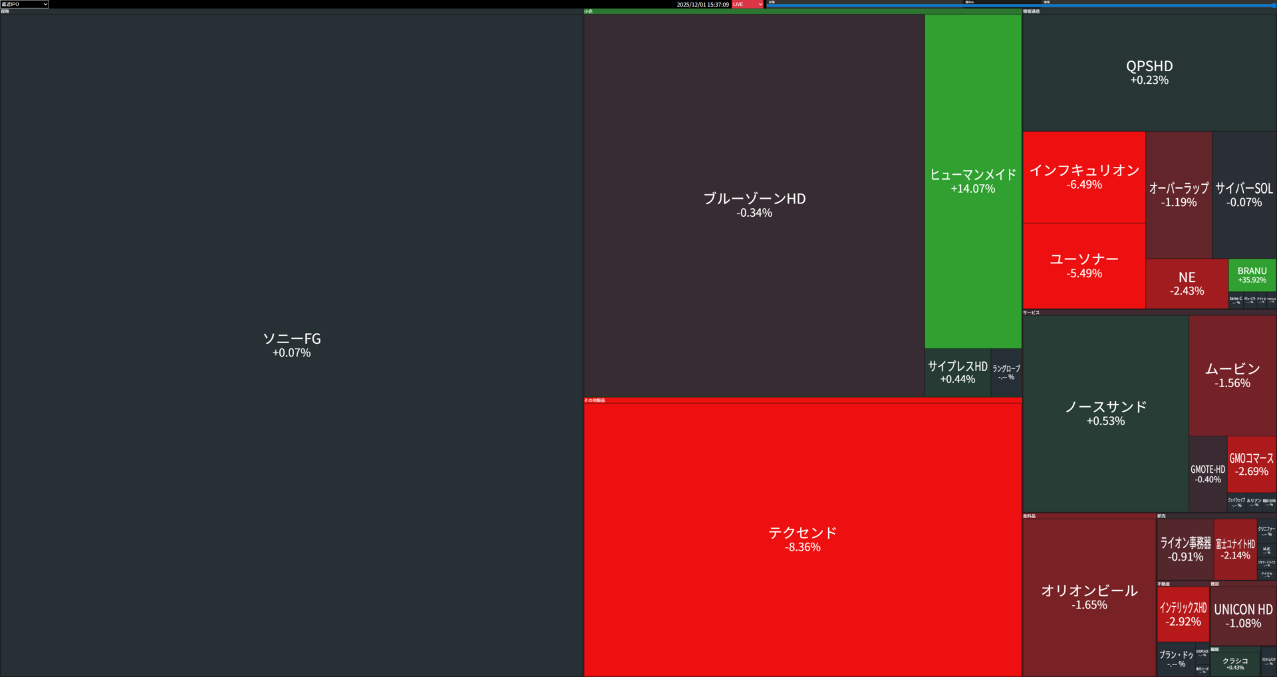1277x677 pixels.
Task: Open the BRANU +35.92% tile
Action: (x=1252, y=275)
